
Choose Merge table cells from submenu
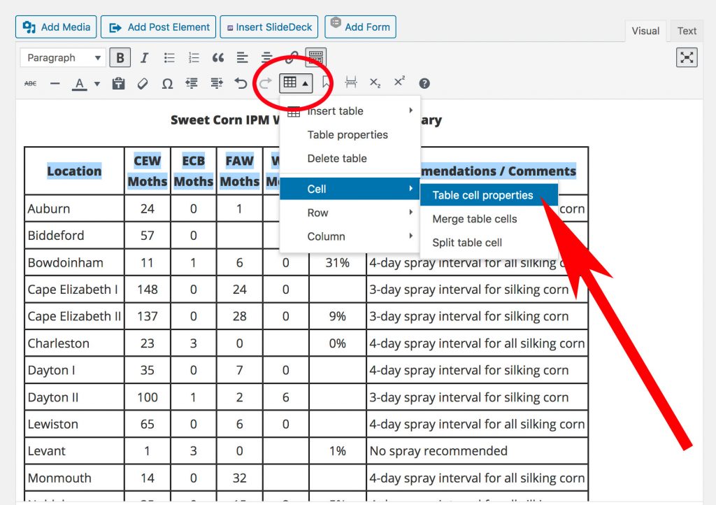click(475, 219)
